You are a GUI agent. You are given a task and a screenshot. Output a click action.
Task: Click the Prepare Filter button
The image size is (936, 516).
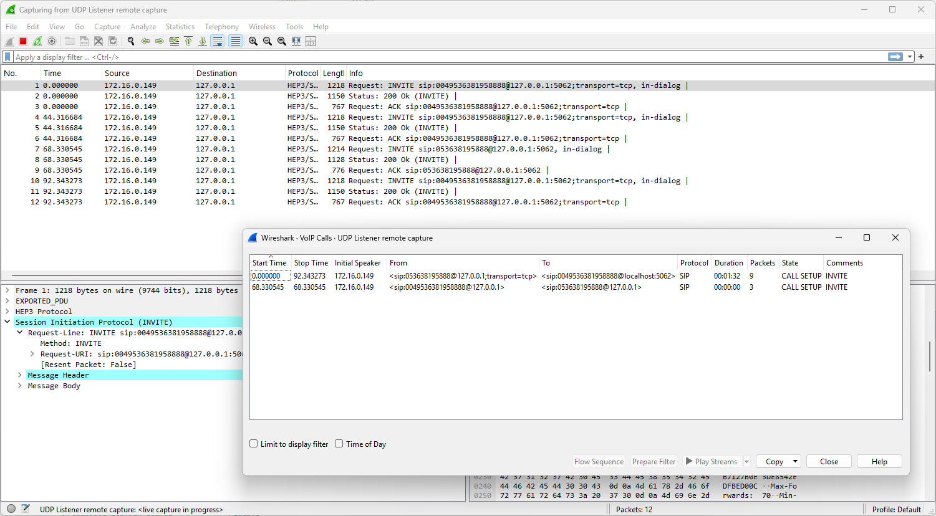click(654, 461)
